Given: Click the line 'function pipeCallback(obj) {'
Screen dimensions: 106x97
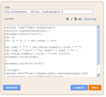Looking at the screenshot, I should (28, 31).
